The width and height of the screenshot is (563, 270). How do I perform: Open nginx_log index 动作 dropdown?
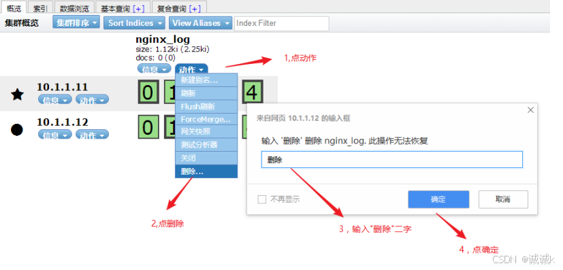coord(191,69)
